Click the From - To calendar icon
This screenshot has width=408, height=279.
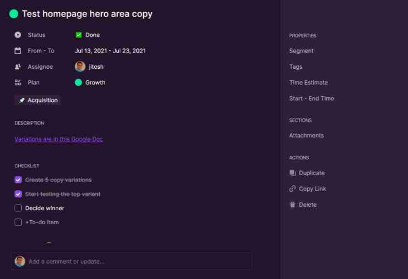(x=18, y=51)
